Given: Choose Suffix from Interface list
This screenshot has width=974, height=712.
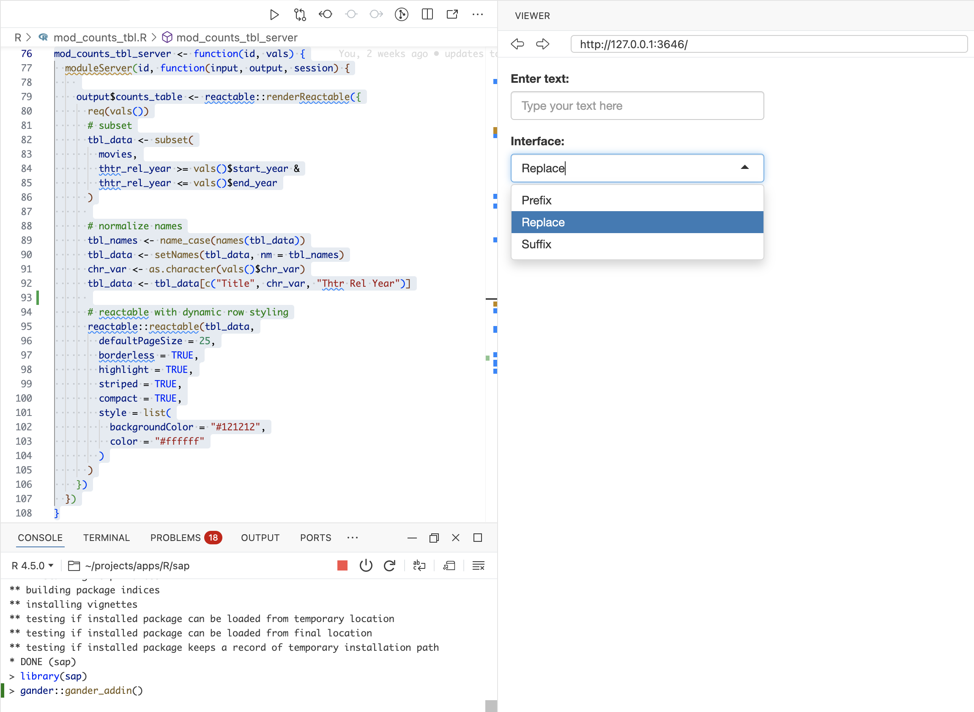Looking at the screenshot, I should tap(637, 245).
